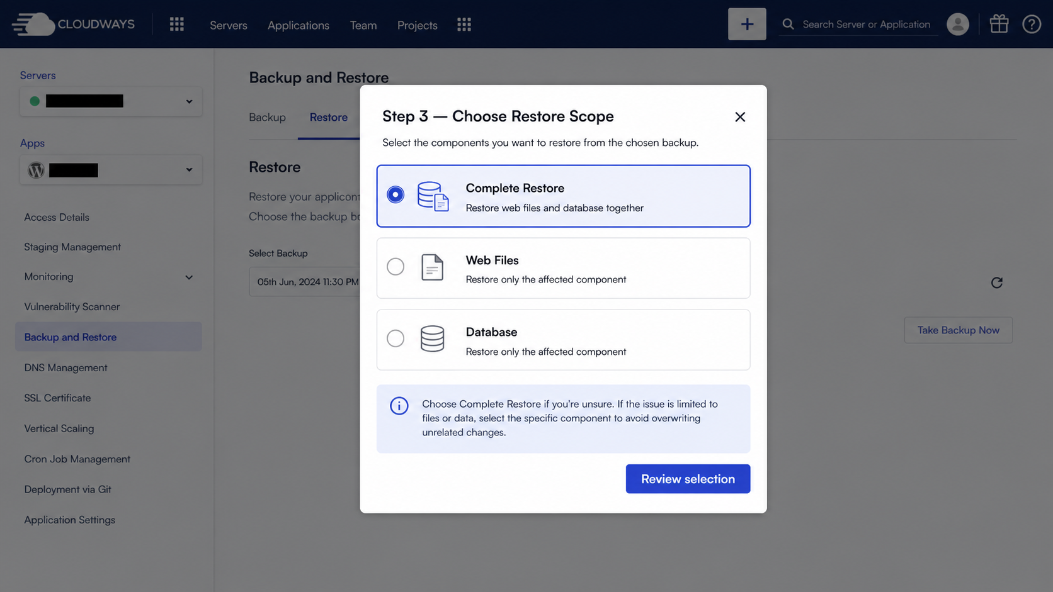This screenshot has height=592, width=1053.
Task: Open the help question mark icon
Action: 1032,24
